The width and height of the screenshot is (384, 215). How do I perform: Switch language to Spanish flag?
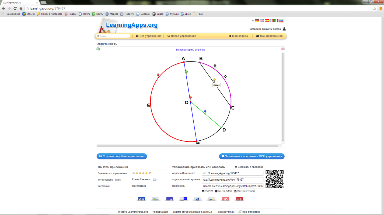pos(267,21)
